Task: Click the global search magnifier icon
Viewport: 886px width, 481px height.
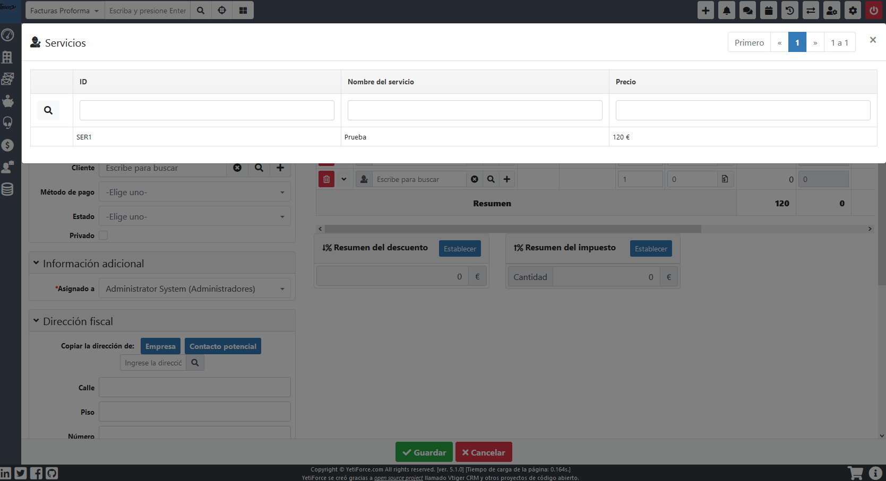Action: [201, 11]
